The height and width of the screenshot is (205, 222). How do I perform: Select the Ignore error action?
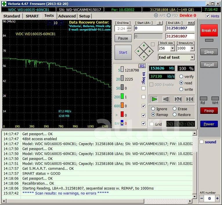tap(153, 109)
